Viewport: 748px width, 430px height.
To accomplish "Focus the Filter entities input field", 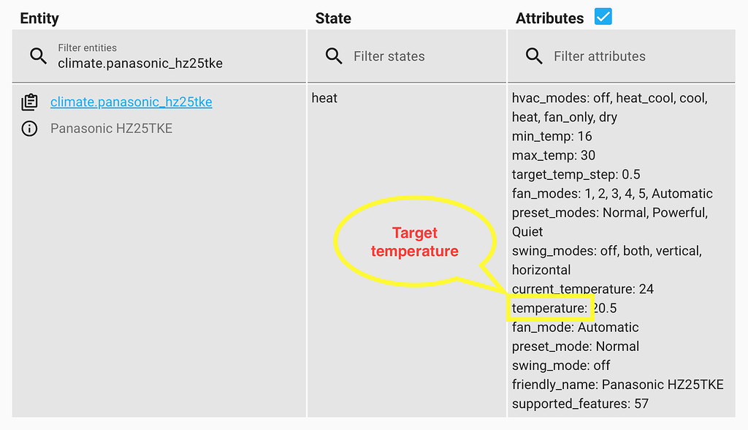I will click(175, 63).
